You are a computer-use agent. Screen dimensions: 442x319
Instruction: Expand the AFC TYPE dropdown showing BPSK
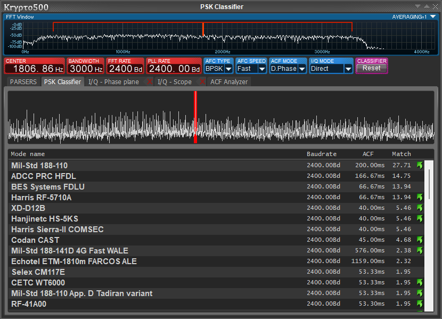pos(228,69)
